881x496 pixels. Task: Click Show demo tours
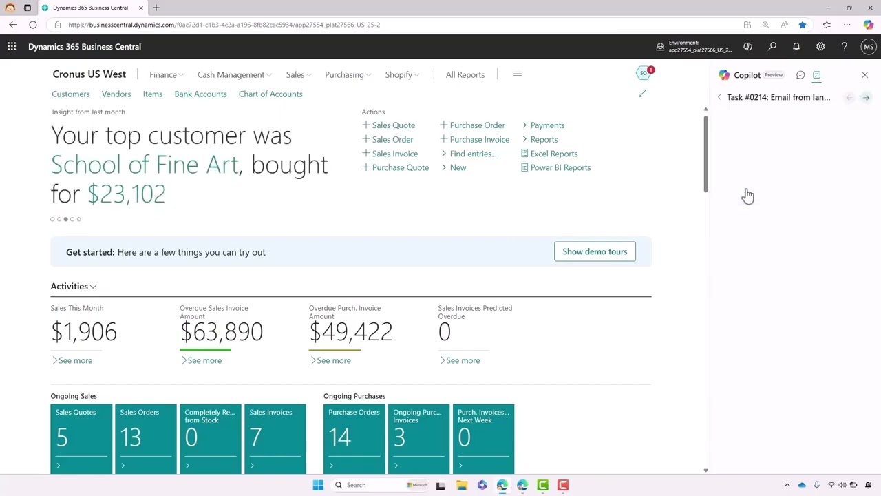595,251
